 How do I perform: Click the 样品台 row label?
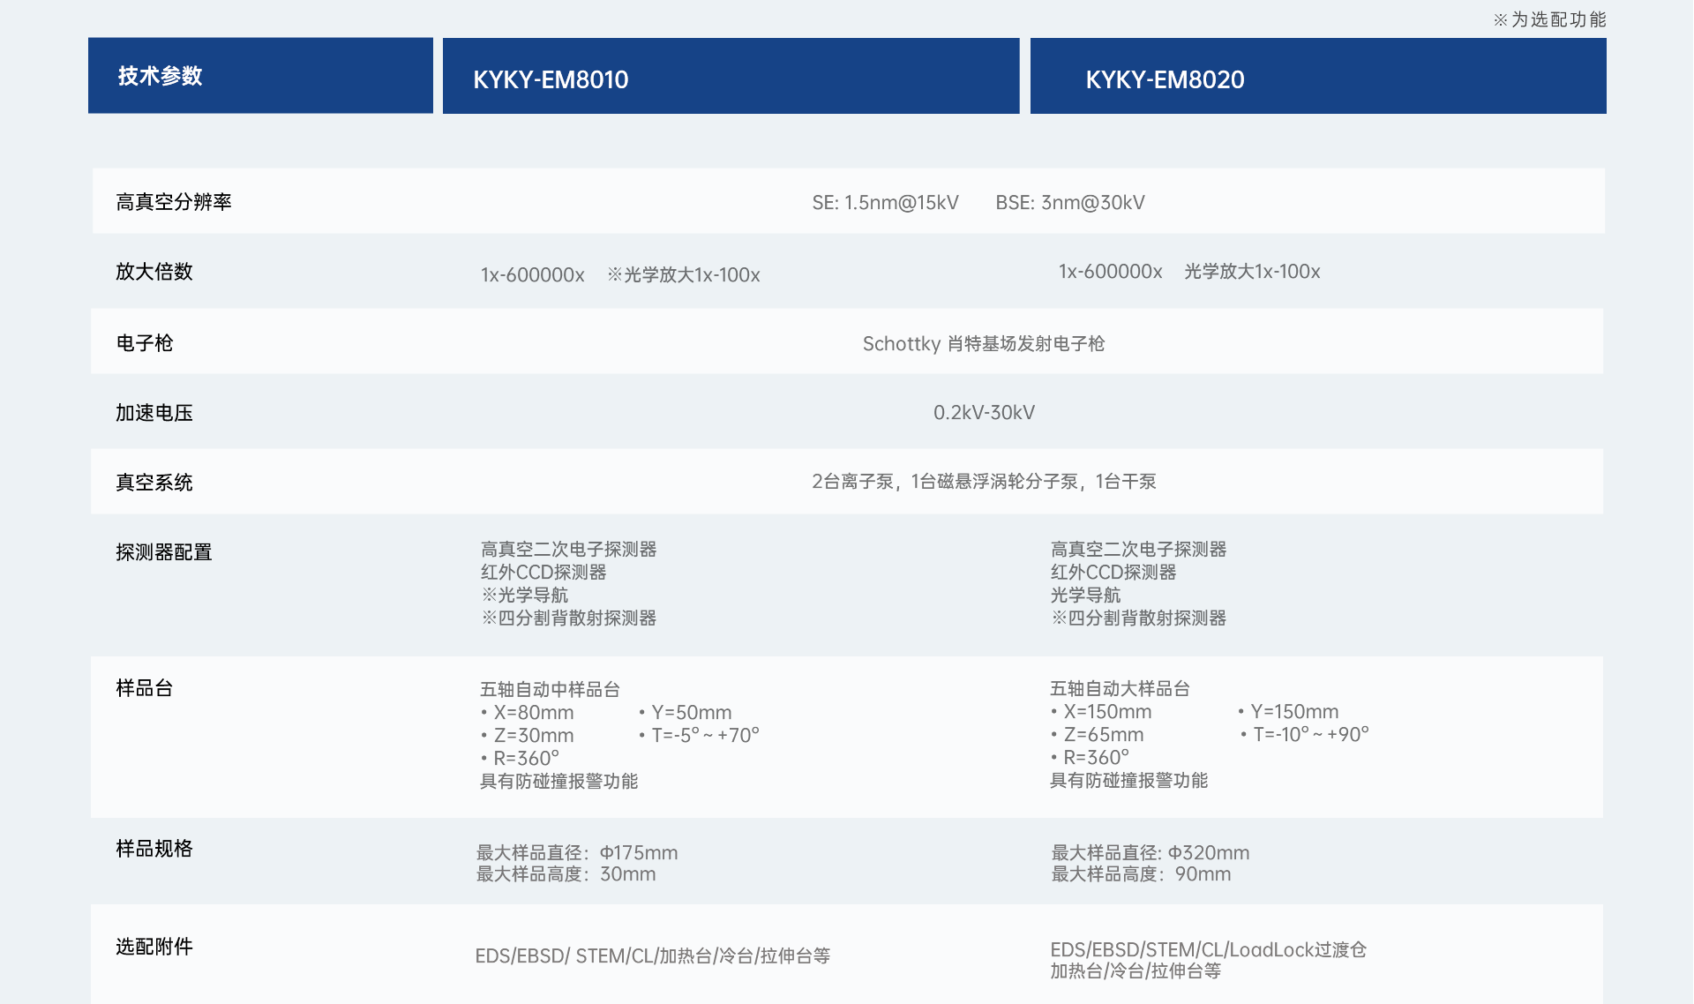tap(145, 688)
